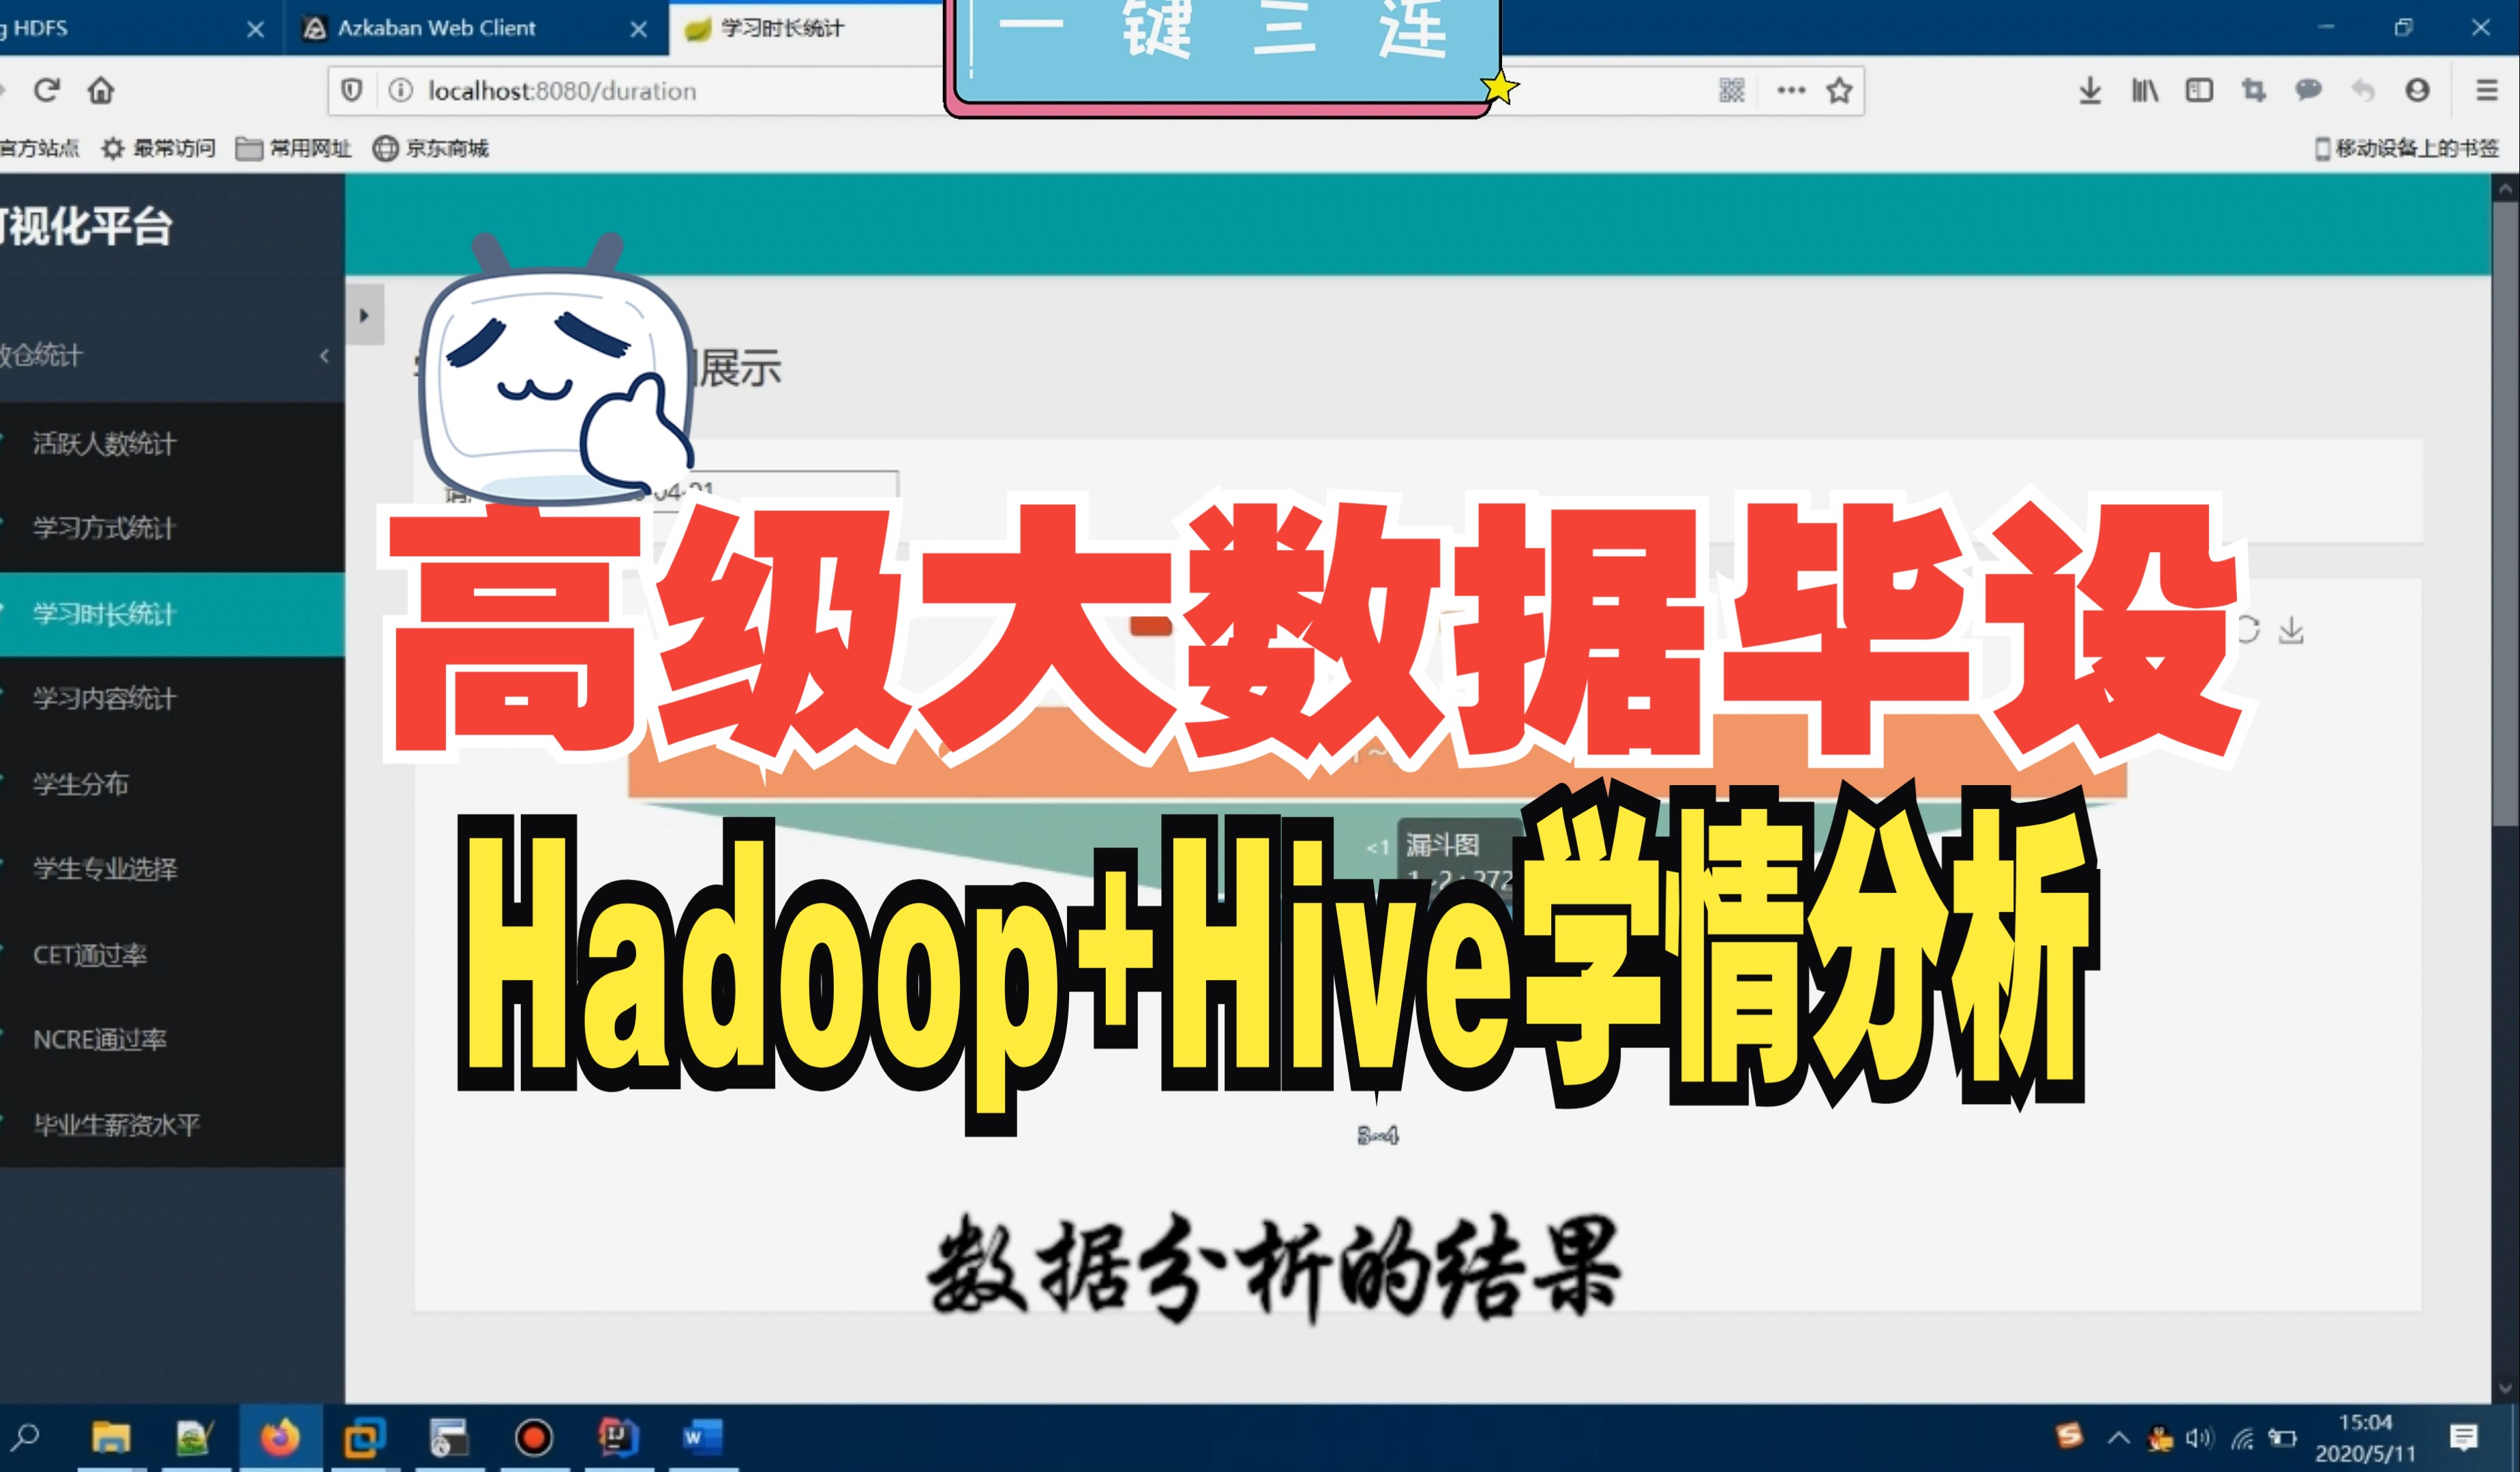Open 学习内容统计 in sidebar
The image size is (2520, 1472).
pos(172,699)
